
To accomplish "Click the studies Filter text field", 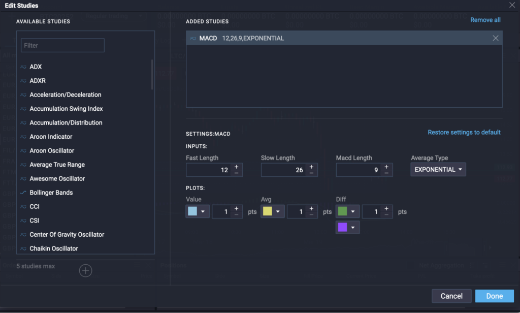I will tap(62, 45).
